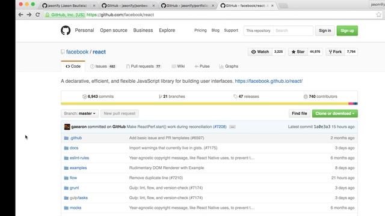The height and width of the screenshot is (216, 385).
Task: Open the .github folder icon
Action: pyautogui.click(x=66, y=138)
